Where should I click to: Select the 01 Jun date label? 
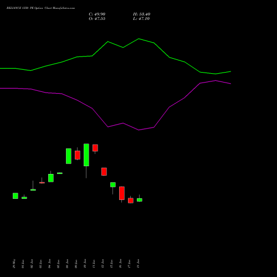click(x=23, y=264)
